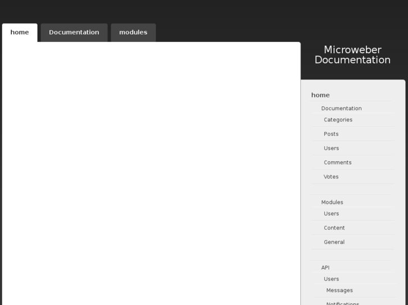Image resolution: width=408 pixels, height=305 pixels.
Task: Open Users under Modules section
Action: coord(331,214)
